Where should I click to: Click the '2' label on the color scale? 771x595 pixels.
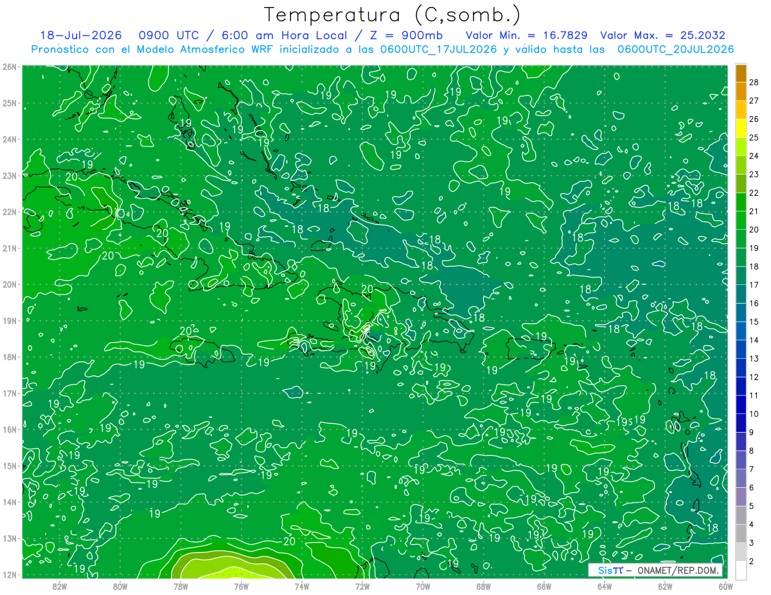coord(752,560)
